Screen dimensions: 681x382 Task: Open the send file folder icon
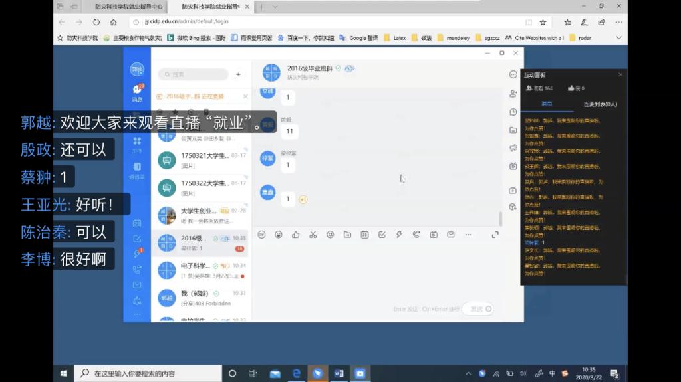click(347, 235)
